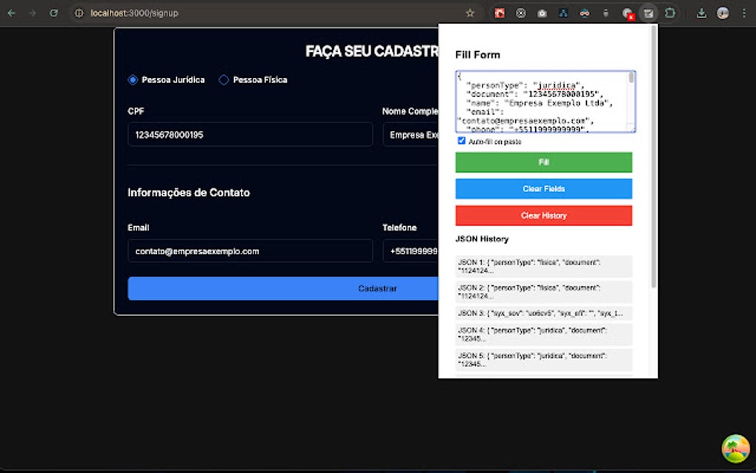Click the Cadastrar submit button
This screenshot has height=473, width=756.
coord(377,288)
